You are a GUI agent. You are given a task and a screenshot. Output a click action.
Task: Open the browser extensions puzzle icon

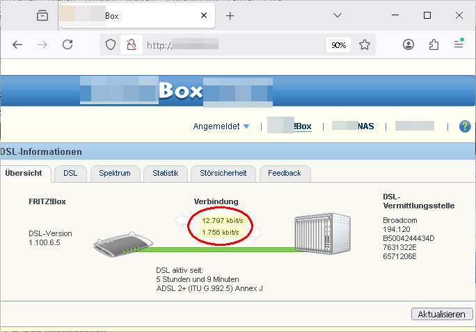[x=434, y=44]
